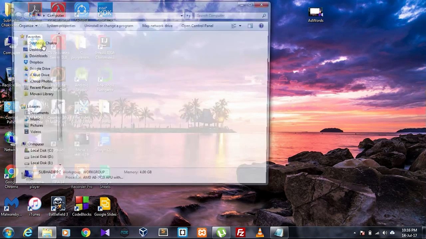
Task: Click the AdWords desktop icon
Action: [316, 13]
